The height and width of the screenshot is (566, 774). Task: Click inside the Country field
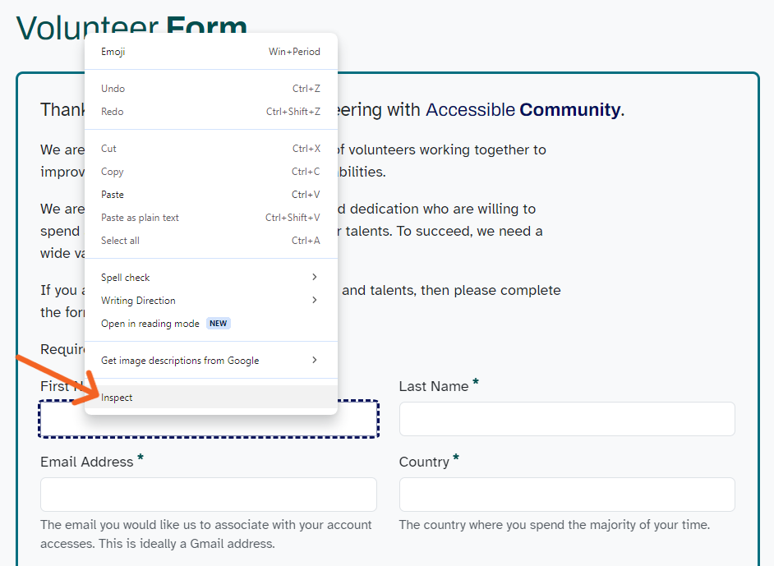tap(567, 494)
